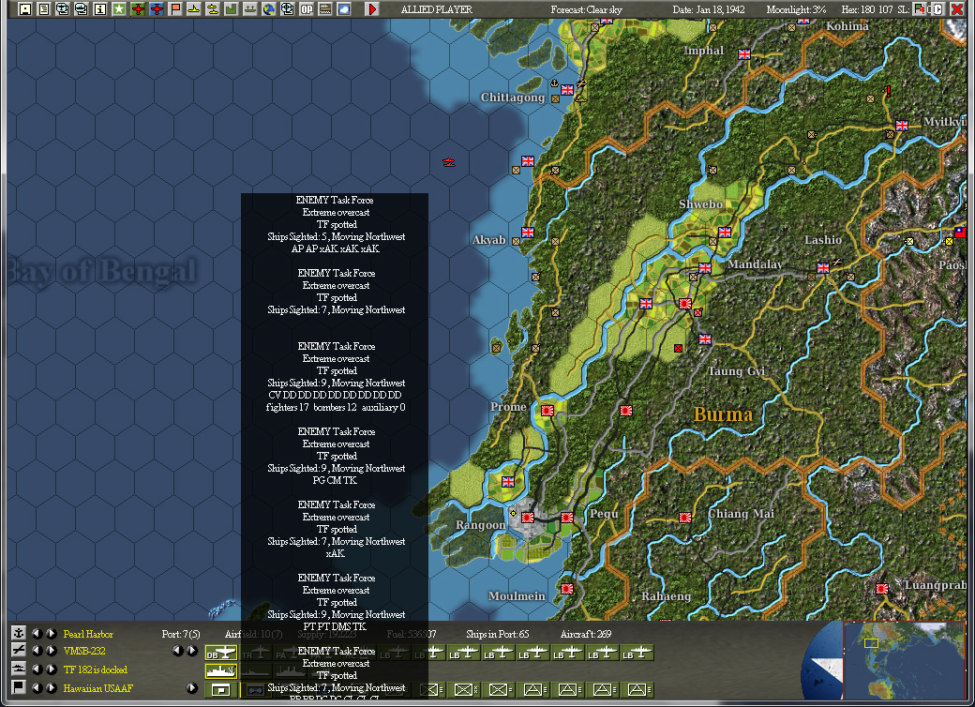Select the highlighted HQ flag unit tile
The height and width of the screenshot is (707, 975).
pos(221,689)
